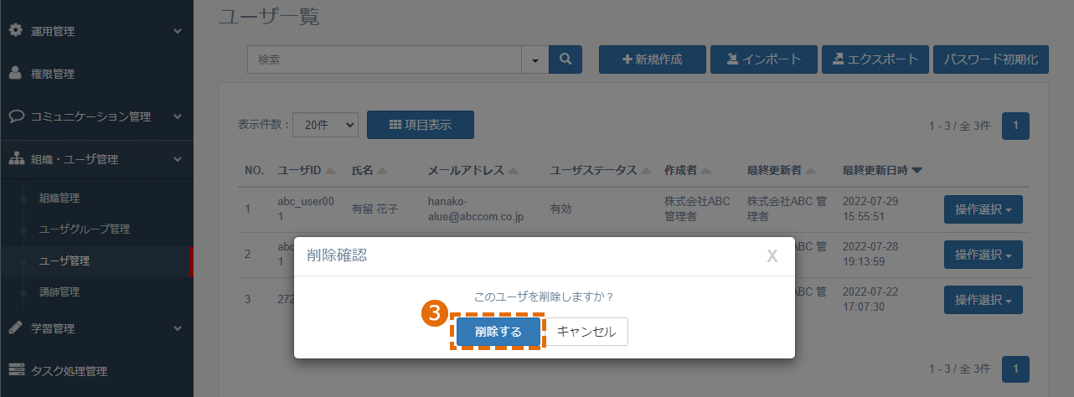Click the magnifier search icon button
The width and height of the screenshot is (1074, 397).
[x=565, y=59]
